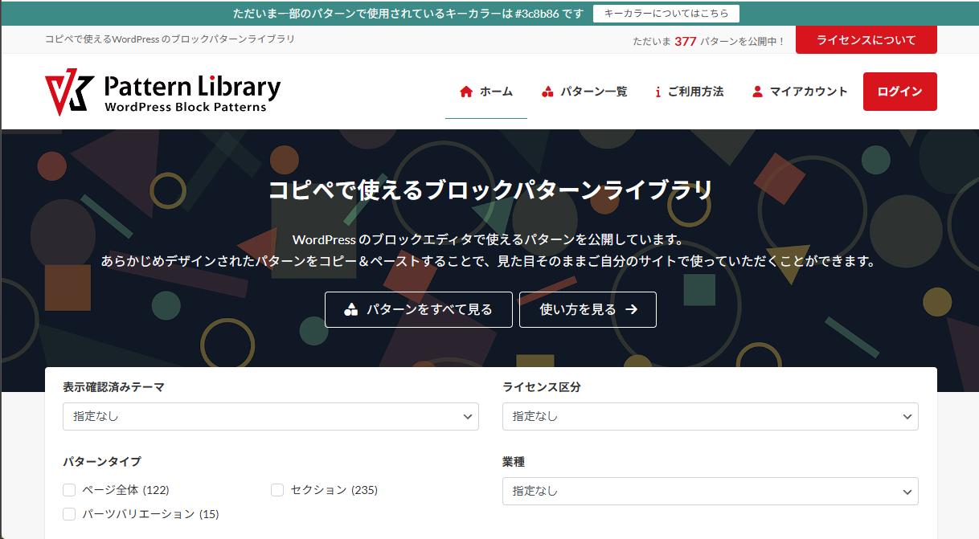Click the home icon in navigation
Image resolution: width=979 pixels, height=539 pixels.
(x=466, y=92)
